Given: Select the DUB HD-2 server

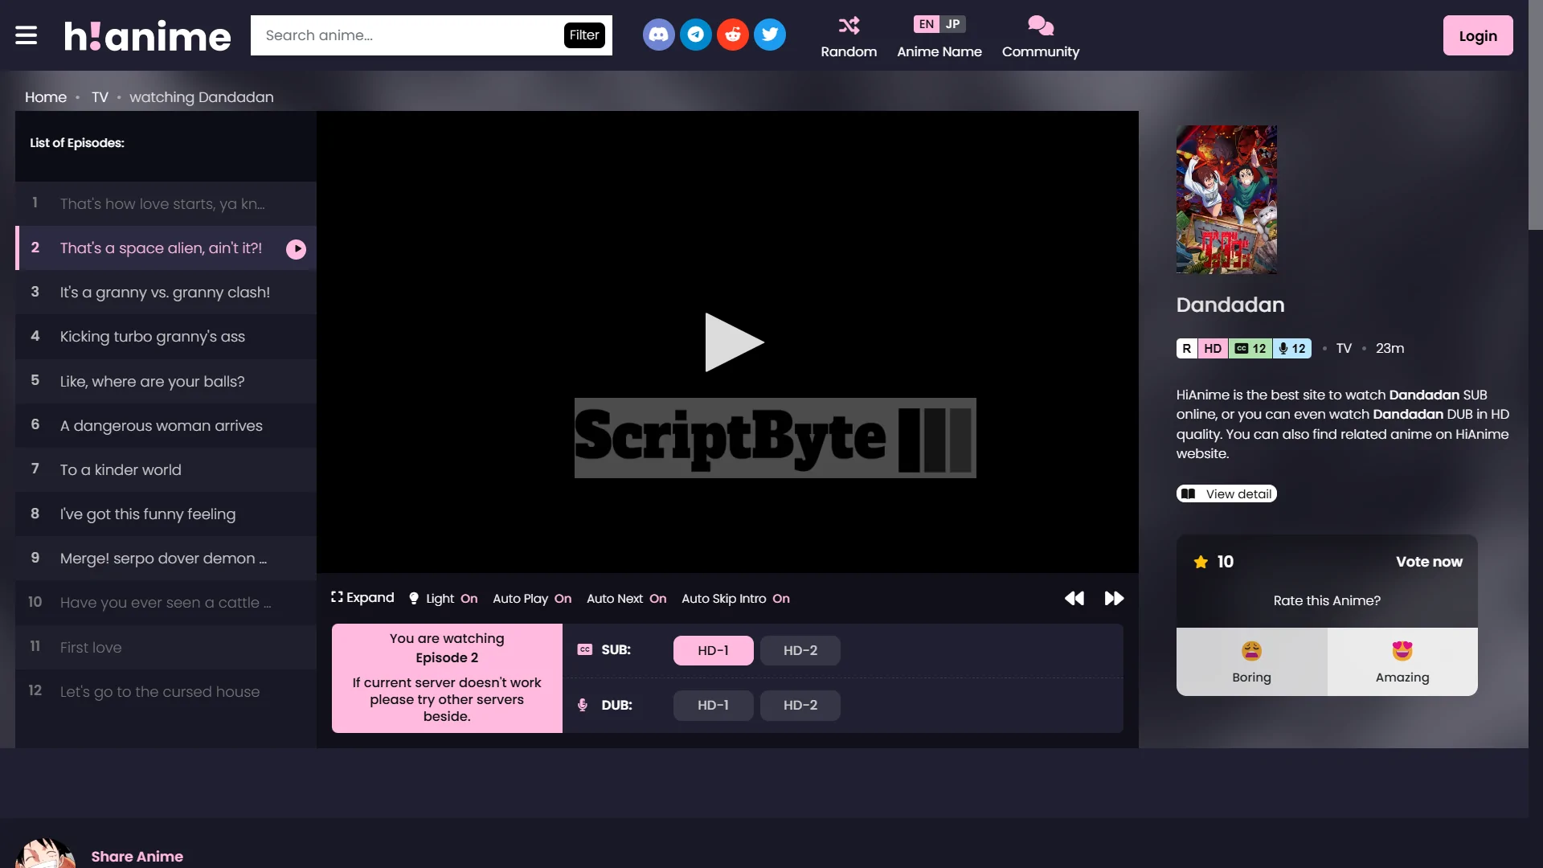Looking at the screenshot, I should [x=800, y=705].
